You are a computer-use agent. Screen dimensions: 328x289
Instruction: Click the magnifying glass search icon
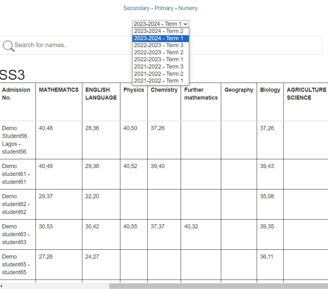(x=8, y=46)
